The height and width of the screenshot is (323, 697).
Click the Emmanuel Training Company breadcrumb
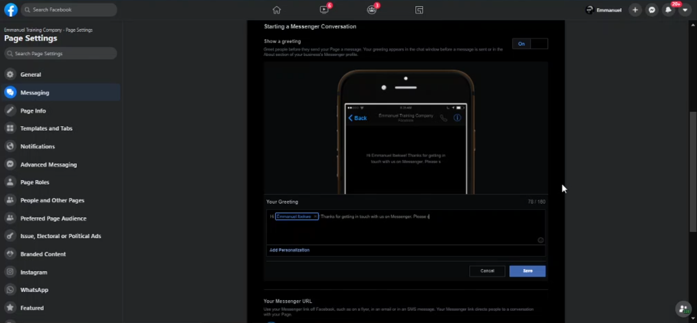[33, 30]
